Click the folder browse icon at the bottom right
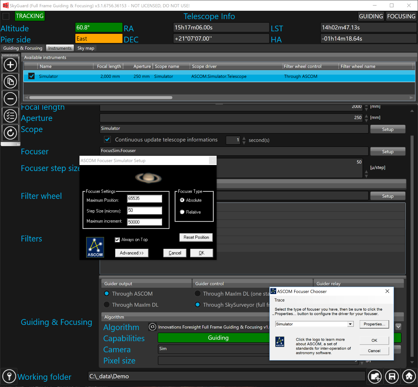Viewport: 418px width, 387px height. [x=375, y=376]
